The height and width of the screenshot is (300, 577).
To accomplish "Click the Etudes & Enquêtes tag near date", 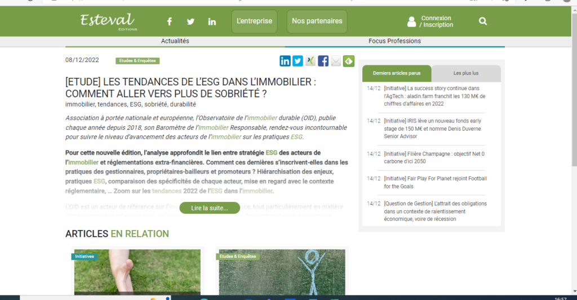I will coord(137,61).
